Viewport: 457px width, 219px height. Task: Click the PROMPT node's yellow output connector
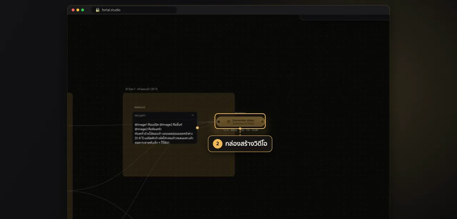click(197, 128)
